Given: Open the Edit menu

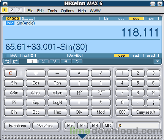Looking at the screenshot, I should click(x=40, y=11).
